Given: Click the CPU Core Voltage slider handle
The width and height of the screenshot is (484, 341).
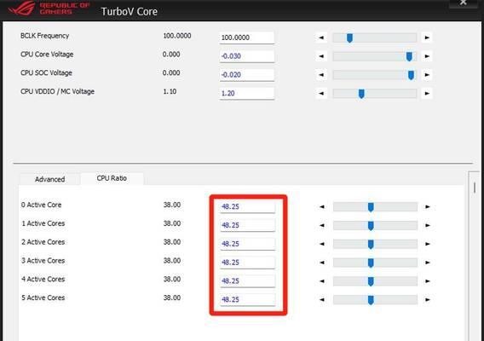Looking at the screenshot, I should (409, 56).
